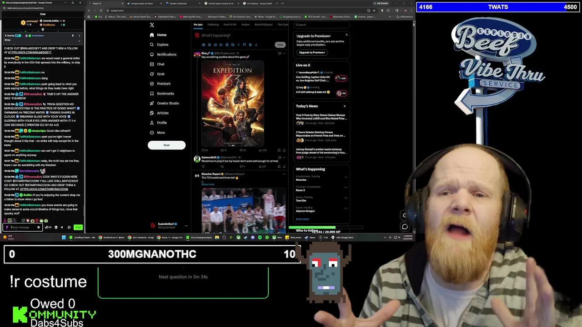Click the green Chat send button

[x=78, y=227]
